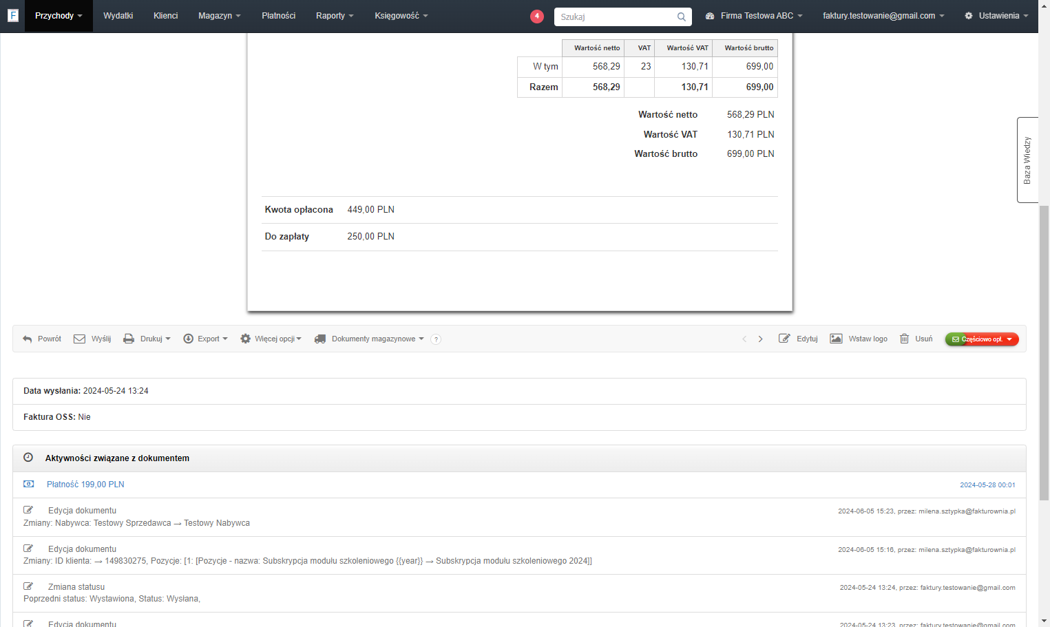This screenshot has height=627, width=1050.
Task: Open the Wydatki menu item
Action: pos(118,16)
